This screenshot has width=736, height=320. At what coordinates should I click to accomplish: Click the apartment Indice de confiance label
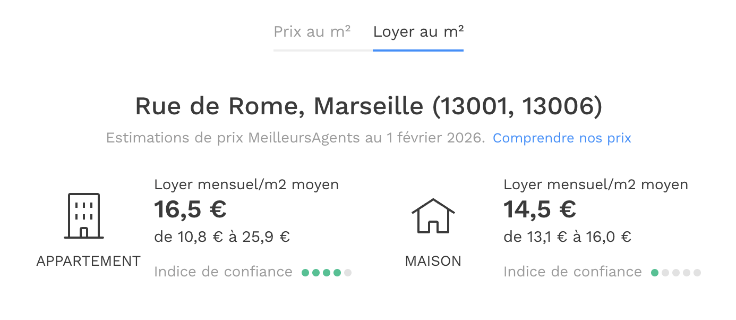point(223,272)
